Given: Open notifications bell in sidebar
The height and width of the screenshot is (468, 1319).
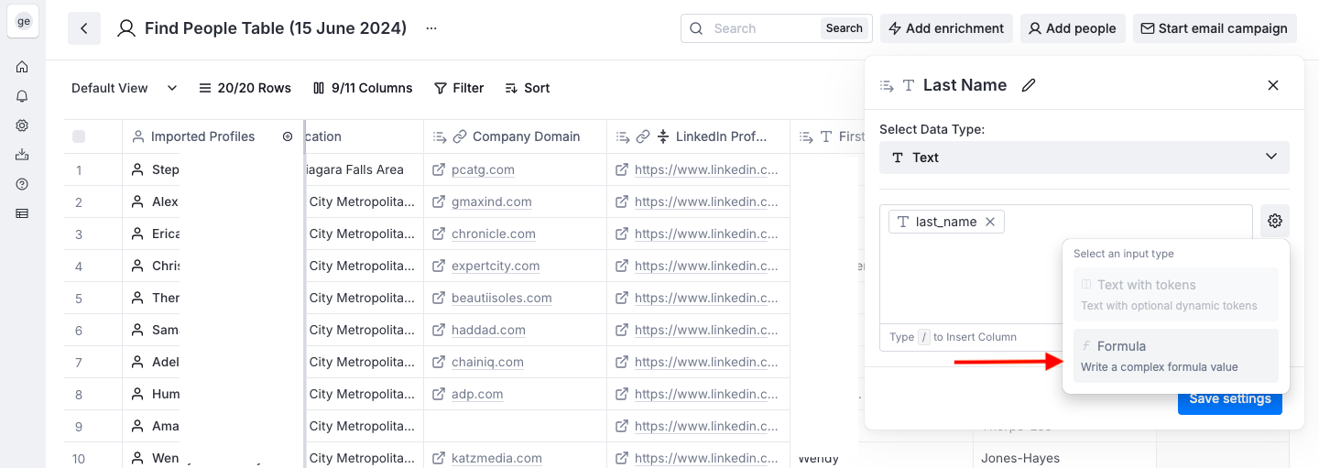Looking at the screenshot, I should pos(22,96).
